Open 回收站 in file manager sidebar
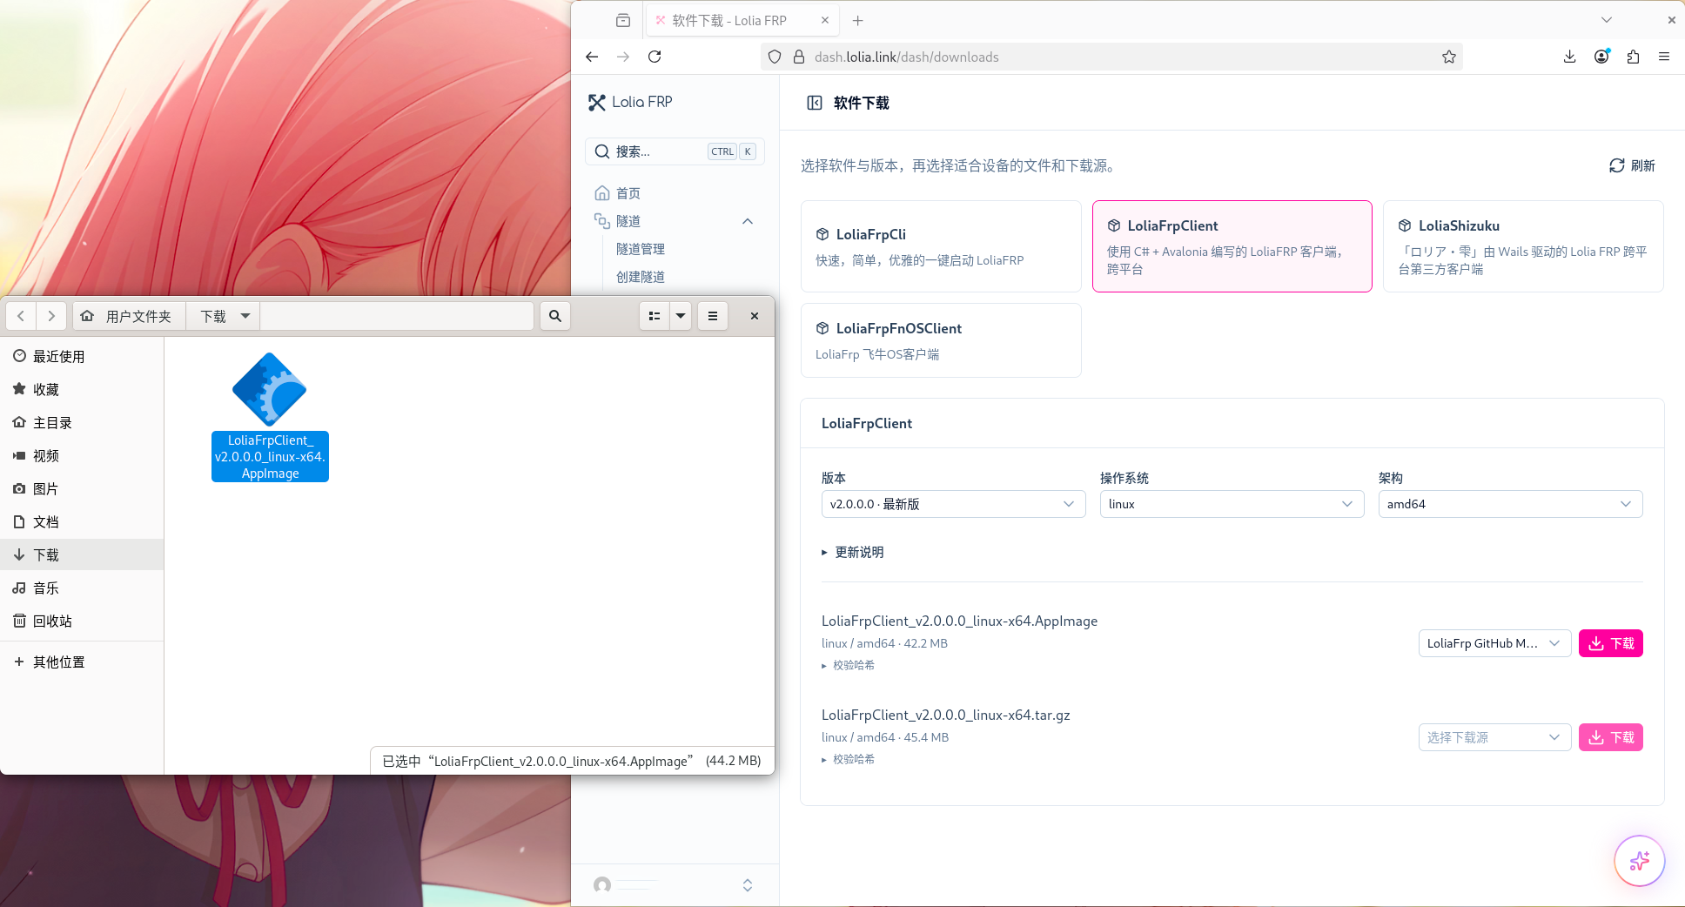 click(x=82, y=621)
